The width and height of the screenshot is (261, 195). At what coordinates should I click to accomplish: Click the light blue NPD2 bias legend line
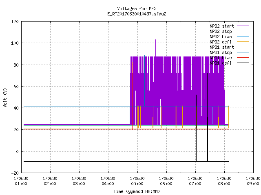click(243, 36)
